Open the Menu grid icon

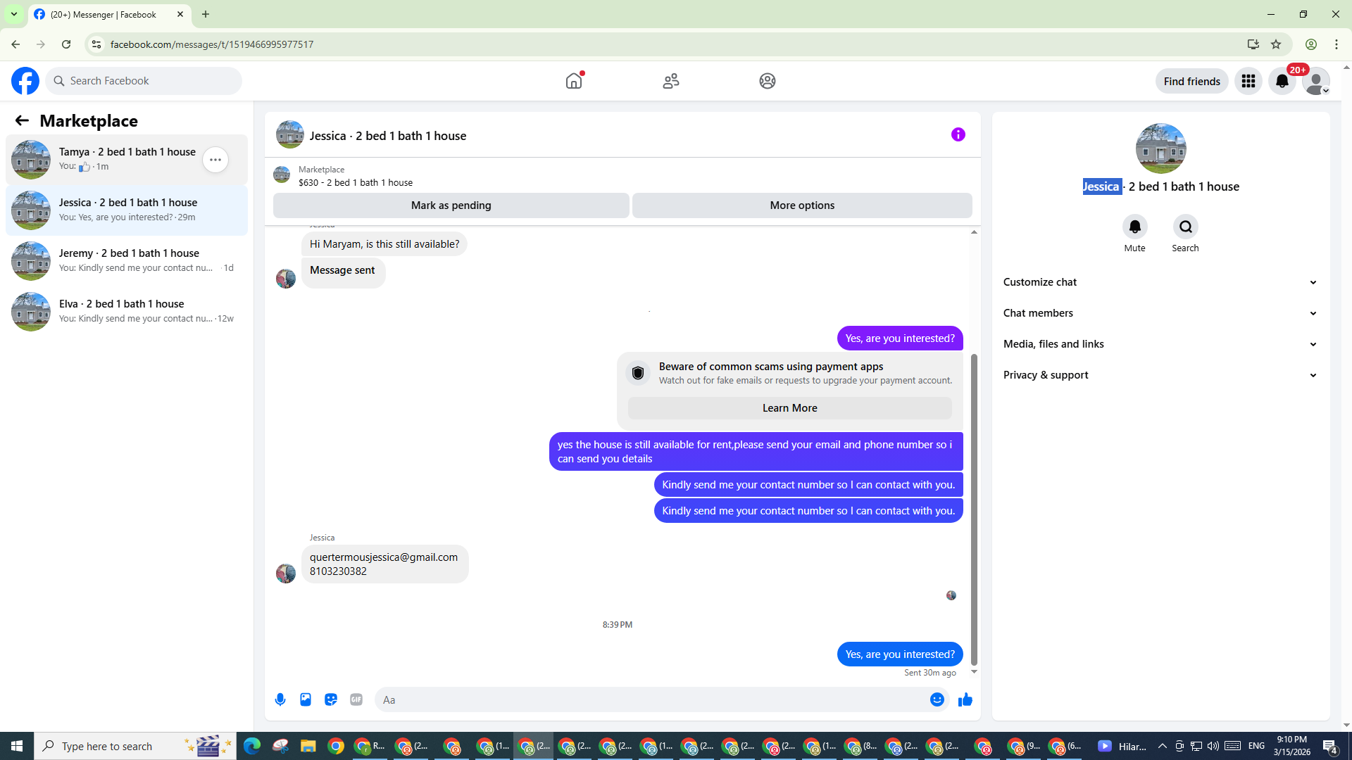coord(1248,81)
